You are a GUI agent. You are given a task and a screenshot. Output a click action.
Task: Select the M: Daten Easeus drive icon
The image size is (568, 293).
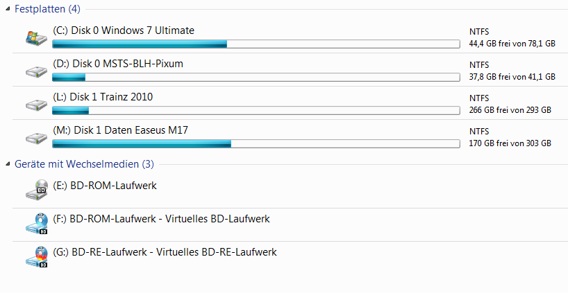36,137
